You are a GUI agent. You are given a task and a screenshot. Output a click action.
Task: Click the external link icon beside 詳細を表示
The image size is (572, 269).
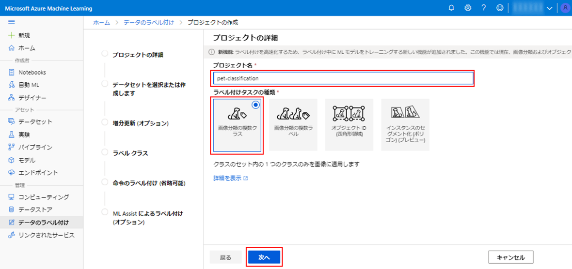click(x=245, y=179)
